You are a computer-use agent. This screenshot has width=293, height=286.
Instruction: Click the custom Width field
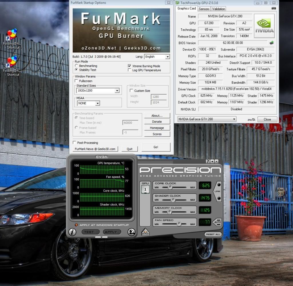pyautogui.click(x=159, y=97)
